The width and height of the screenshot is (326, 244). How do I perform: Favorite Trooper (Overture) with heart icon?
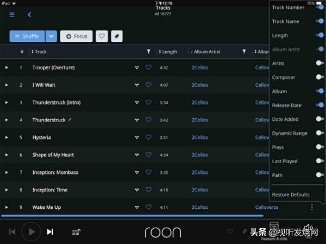coord(148,67)
